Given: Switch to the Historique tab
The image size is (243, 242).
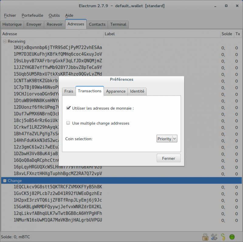Looking at the screenshot, I should (12, 24).
